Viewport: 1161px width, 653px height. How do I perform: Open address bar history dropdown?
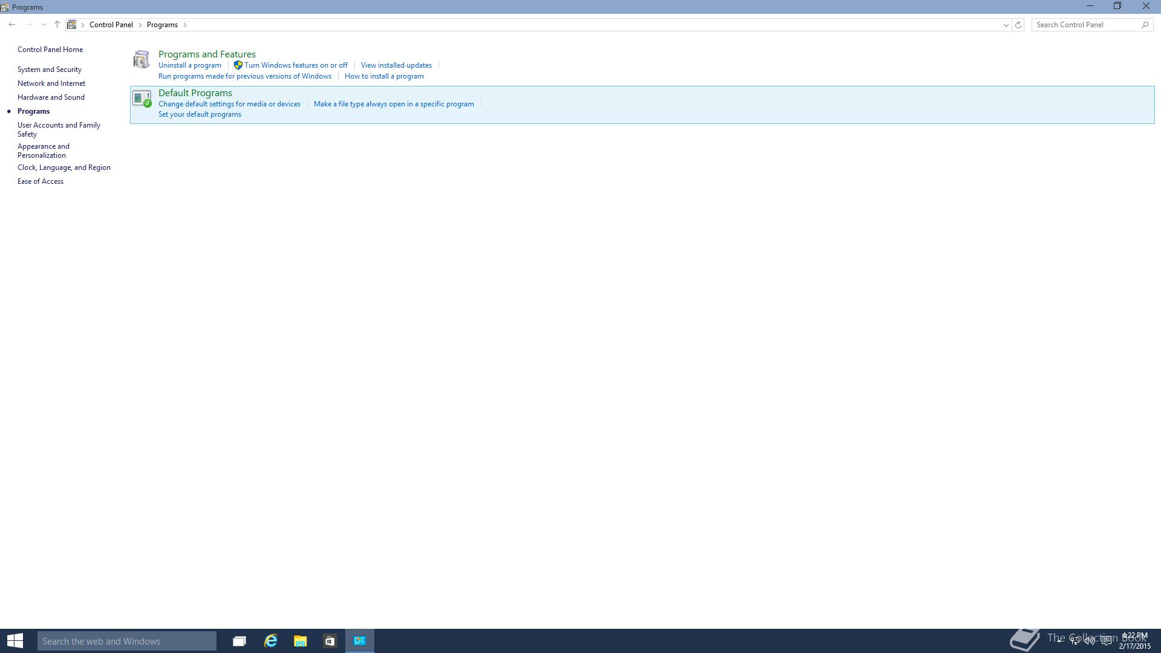pyautogui.click(x=1006, y=25)
